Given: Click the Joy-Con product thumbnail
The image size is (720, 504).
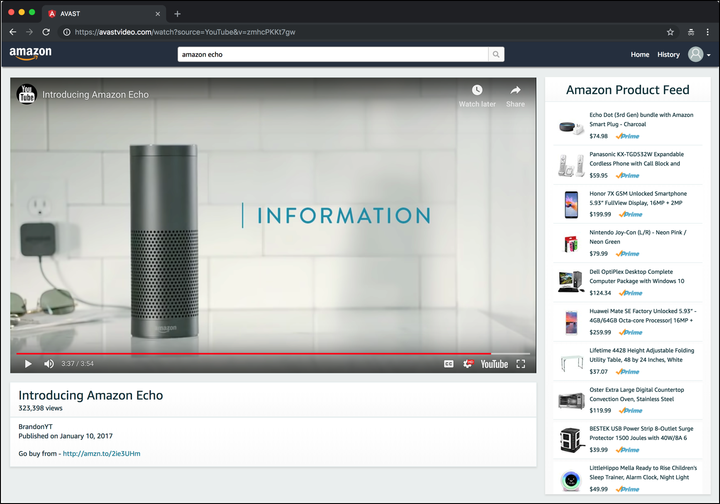Looking at the screenshot, I should [x=571, y=244].
